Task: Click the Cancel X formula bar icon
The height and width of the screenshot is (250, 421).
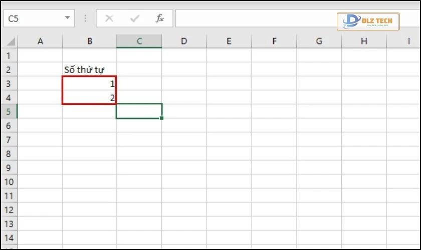Action: 109,18
